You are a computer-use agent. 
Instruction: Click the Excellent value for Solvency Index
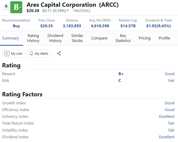tap(167, 116)
